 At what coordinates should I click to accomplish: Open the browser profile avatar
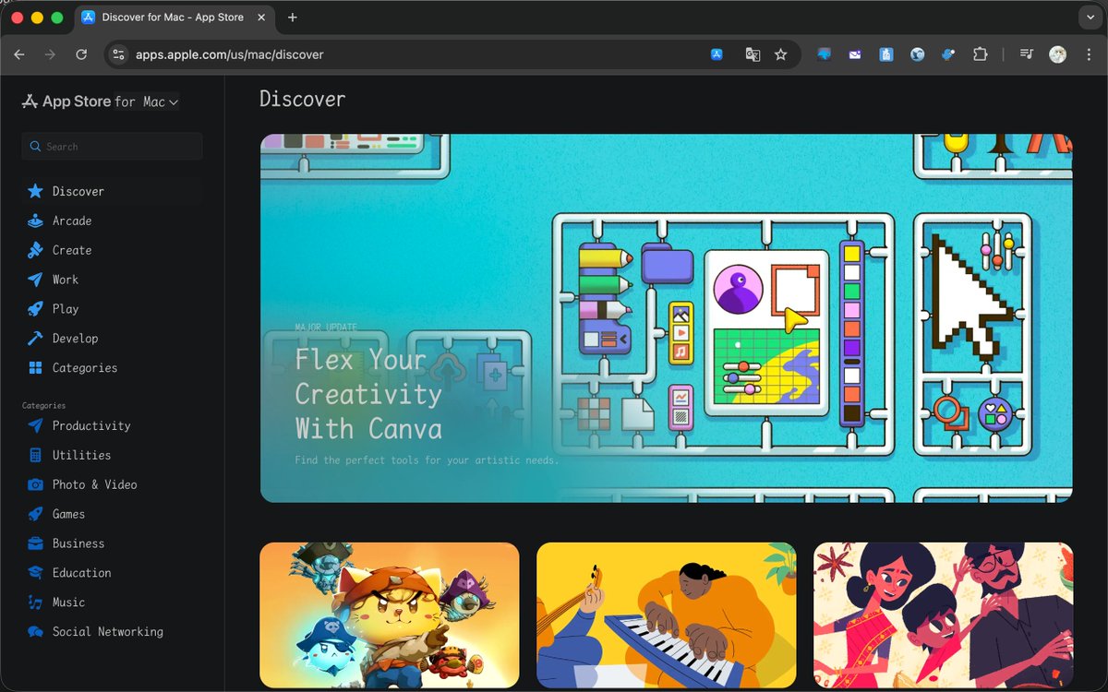click(x=1058, y=54)
